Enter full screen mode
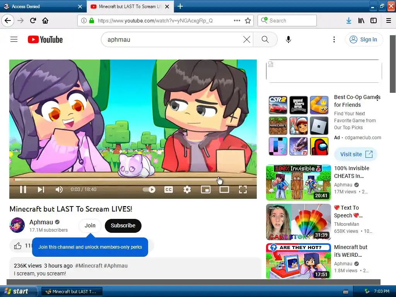The width and height of the screenshot is (396, 297). pyautogui.click(x=243, y=189)
